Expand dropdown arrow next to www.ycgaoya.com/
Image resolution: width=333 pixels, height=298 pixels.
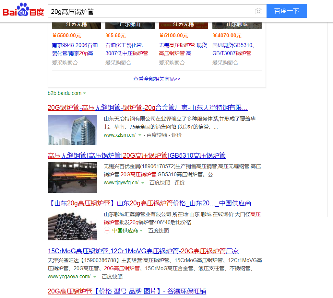pos(95,277)
